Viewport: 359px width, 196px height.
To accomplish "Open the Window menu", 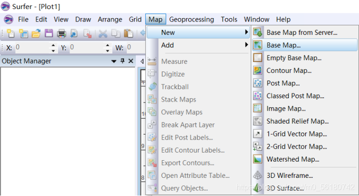I will [256, 20].
